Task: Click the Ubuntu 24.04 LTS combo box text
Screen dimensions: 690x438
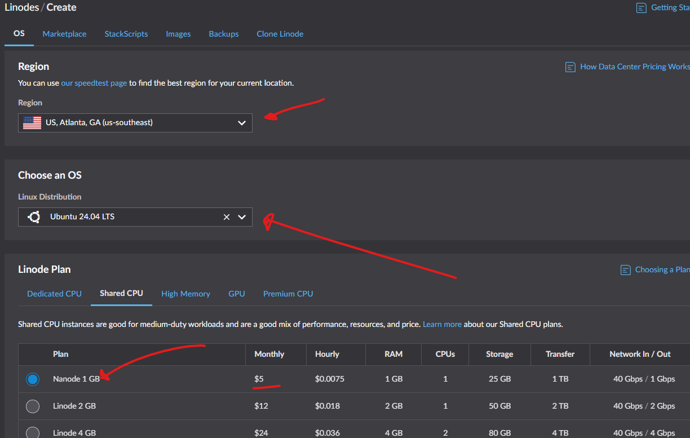Action: [82, 216]
